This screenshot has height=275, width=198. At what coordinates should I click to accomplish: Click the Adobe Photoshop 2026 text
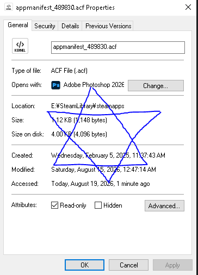94,85
